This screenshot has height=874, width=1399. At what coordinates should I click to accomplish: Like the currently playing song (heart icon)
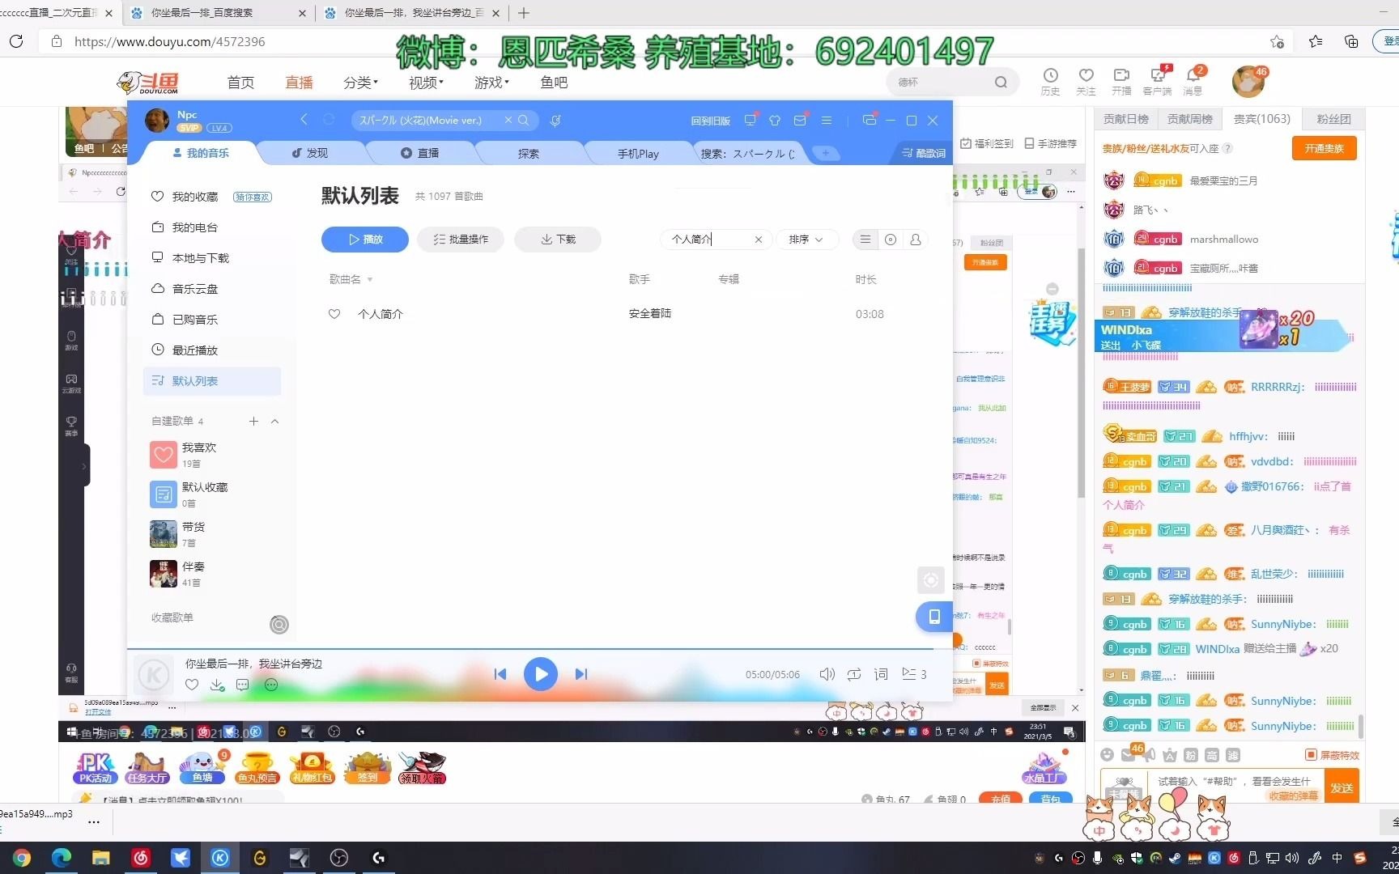pyautogui.click(x=192, y=685)
